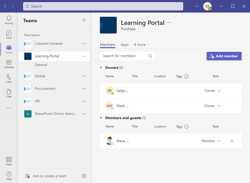Switch to the Apps tab
250x183 pixels.
[125, 45]
